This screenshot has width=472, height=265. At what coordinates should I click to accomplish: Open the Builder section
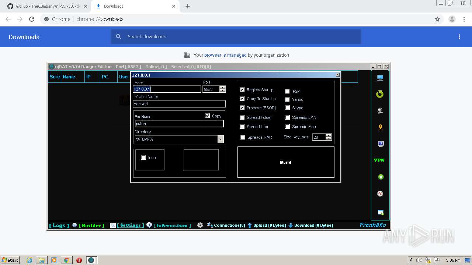pos(91,225)
